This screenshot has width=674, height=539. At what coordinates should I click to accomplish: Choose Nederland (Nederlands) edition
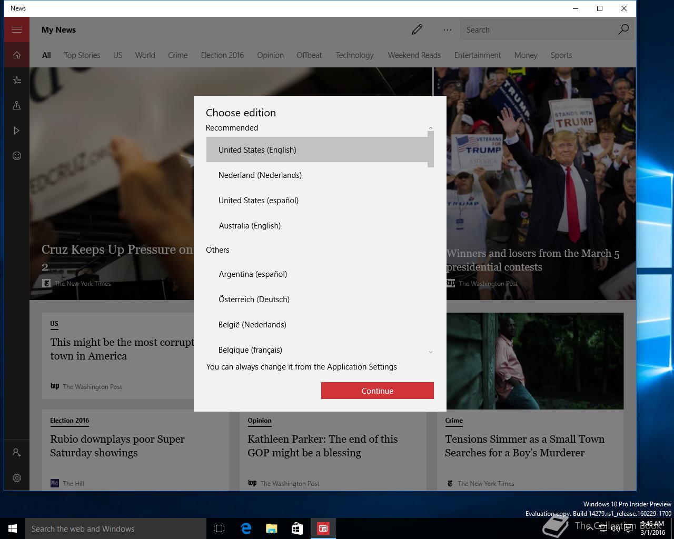click(x=317, y=175)
